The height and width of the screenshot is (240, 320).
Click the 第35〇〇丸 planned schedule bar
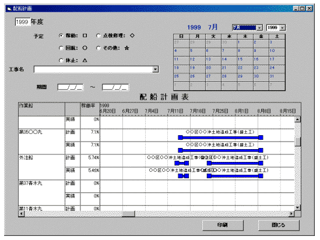(x=220, y=137)
